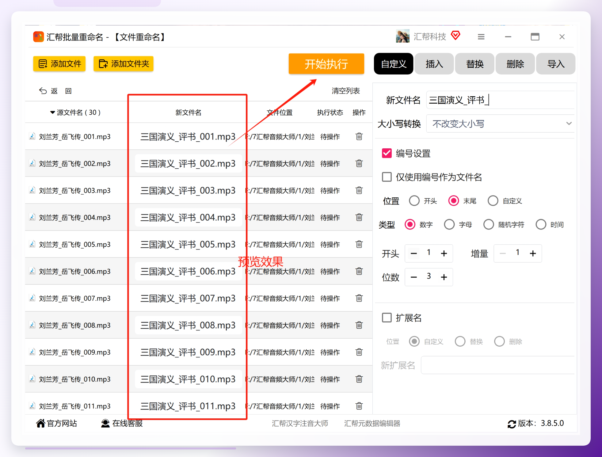Enable 仅使用编号作为文件名 checkbox

click(387, 177)
